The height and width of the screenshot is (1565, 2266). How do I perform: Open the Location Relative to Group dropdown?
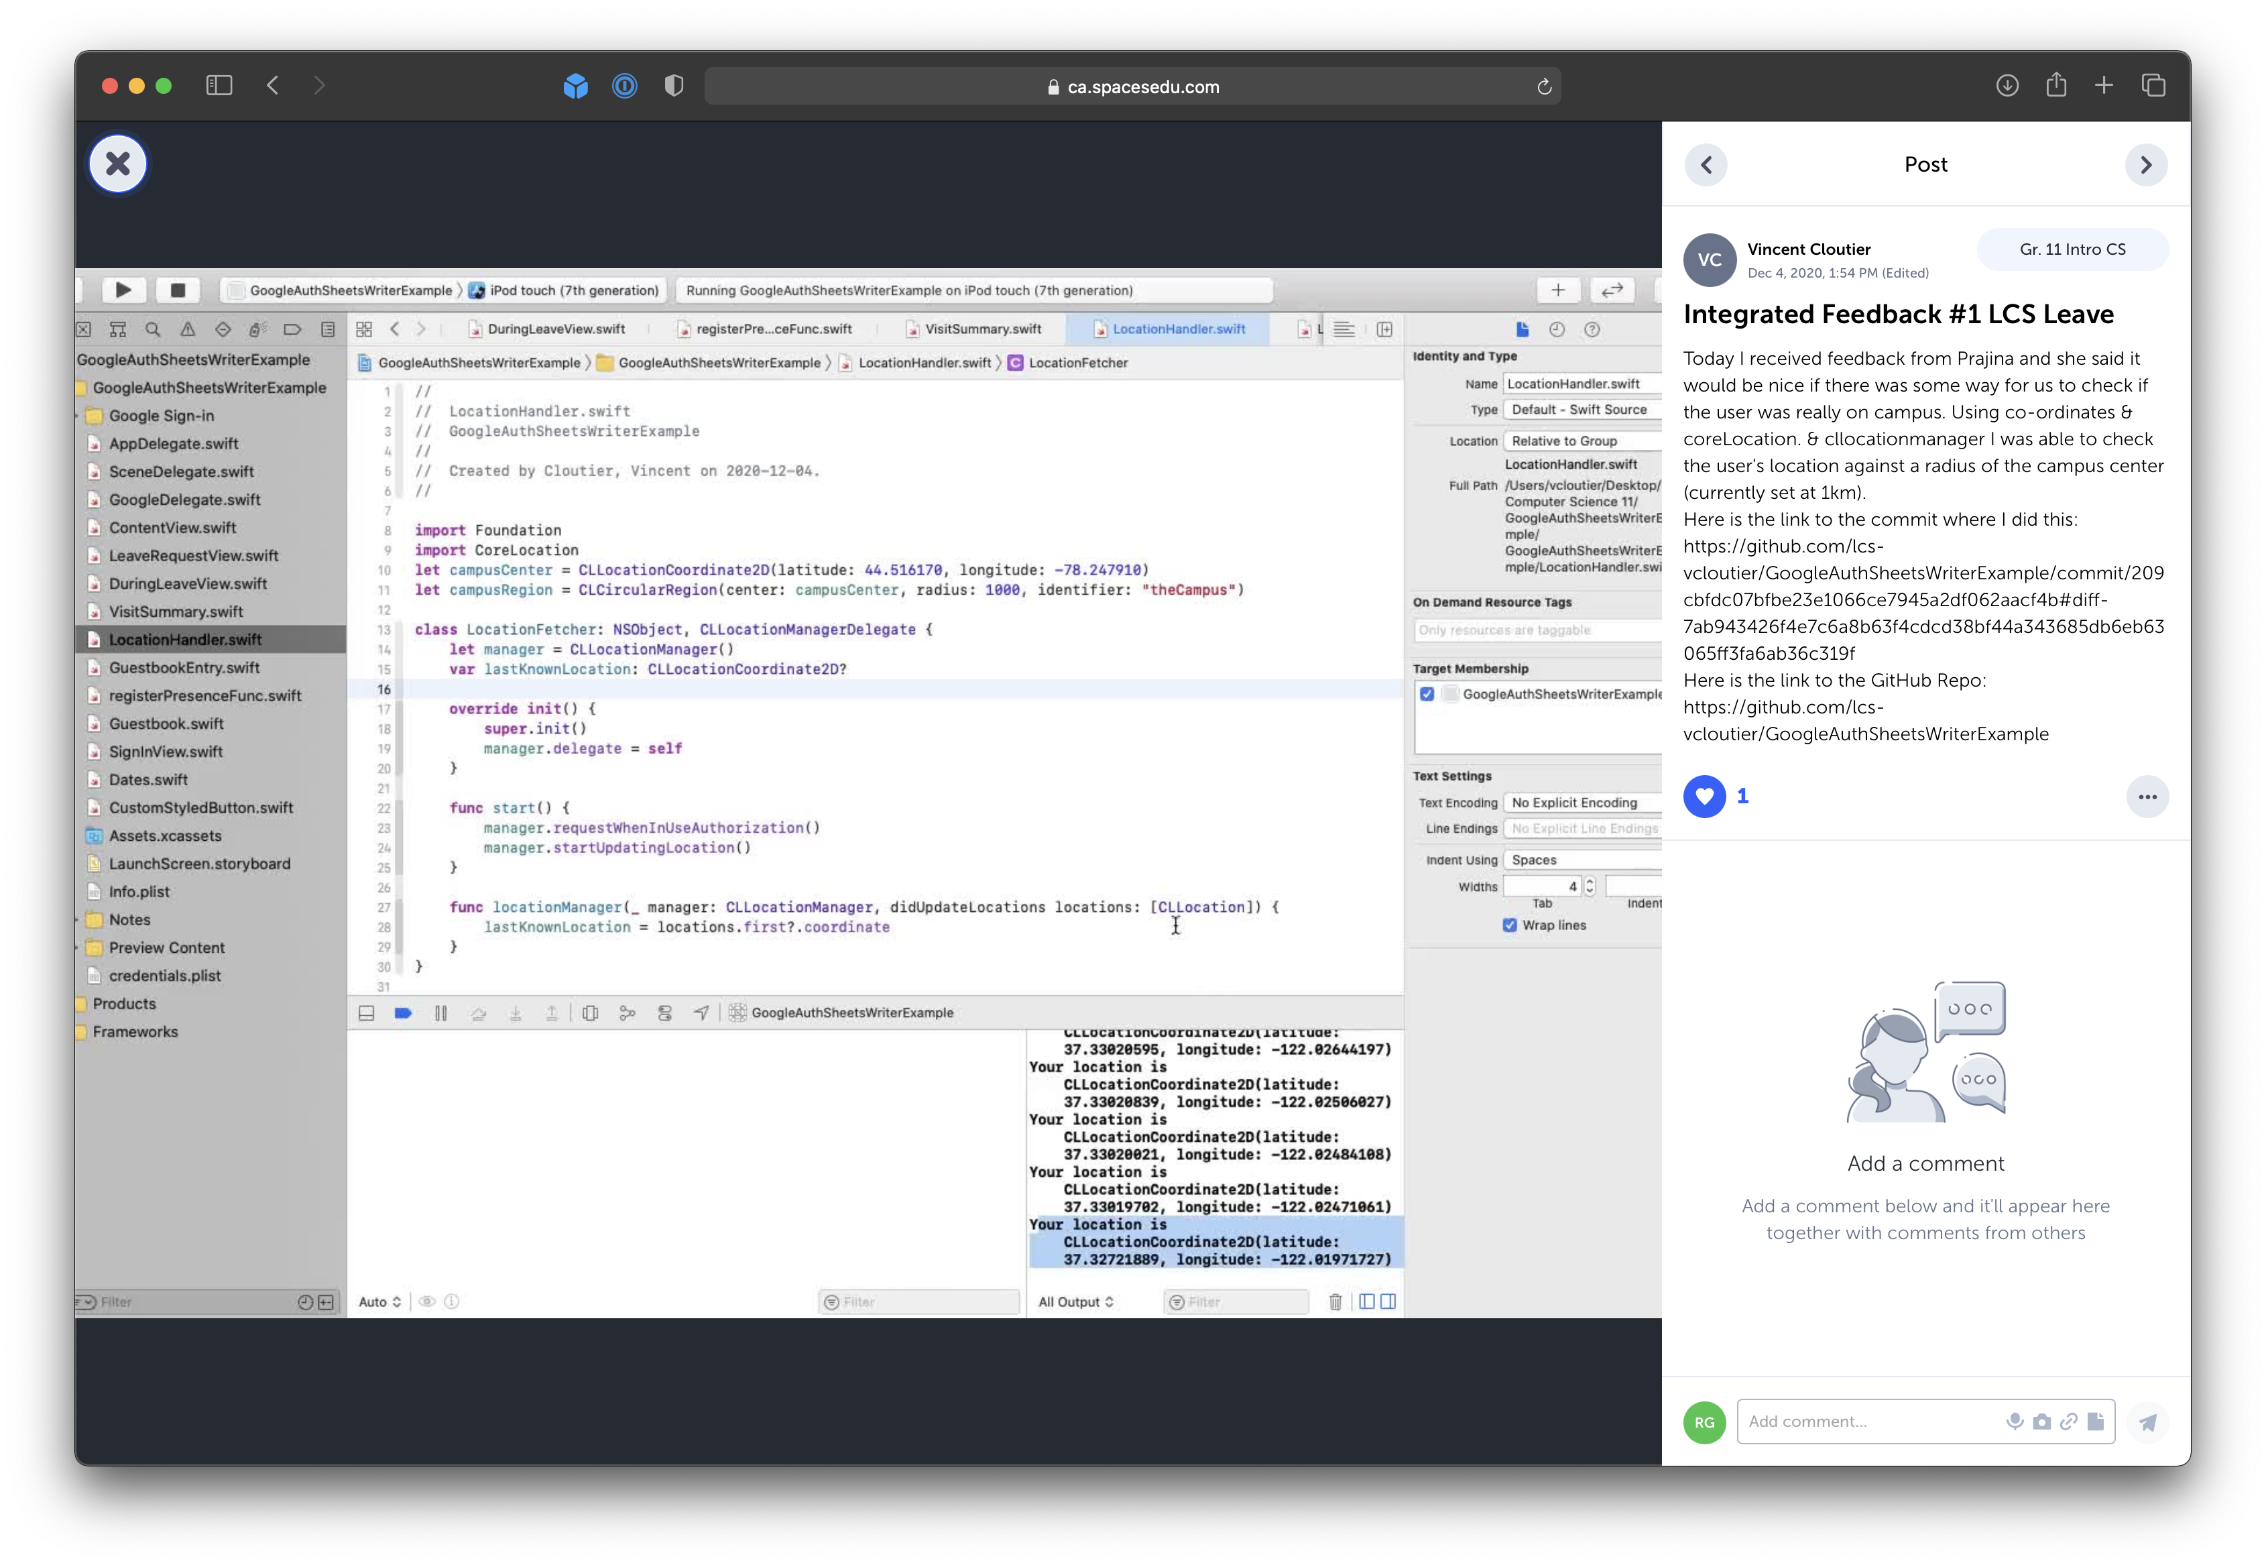(x=1582, y=441)
